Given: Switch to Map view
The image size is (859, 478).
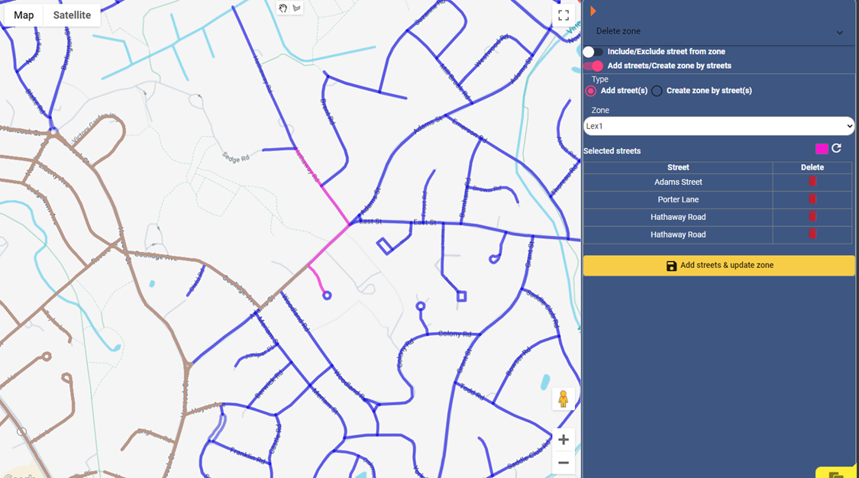Looking at the screenshot, I should (x=24, y=15).
